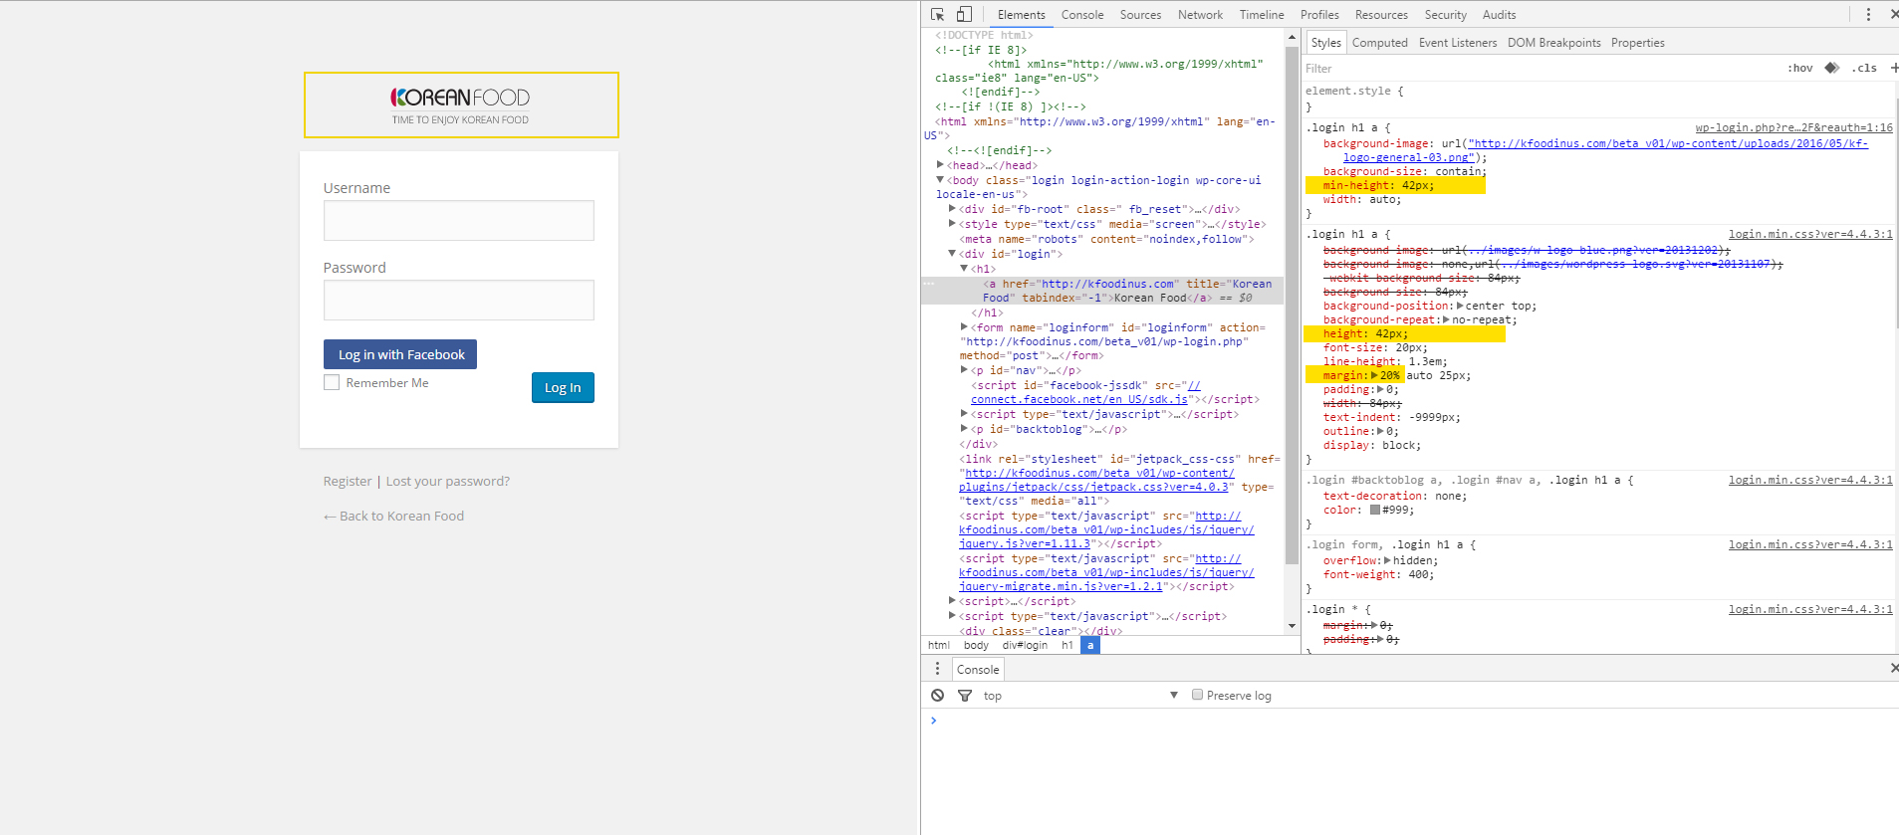Open the Profiles tab
1899x835 pixels.
pos(1319,15)
